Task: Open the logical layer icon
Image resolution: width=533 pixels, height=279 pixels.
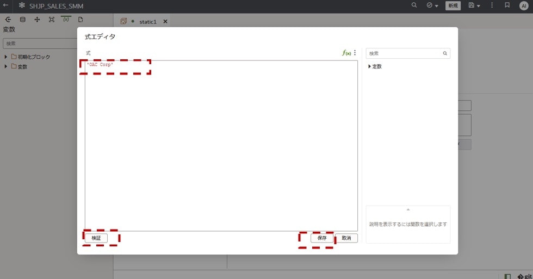Action: point(37,20)
